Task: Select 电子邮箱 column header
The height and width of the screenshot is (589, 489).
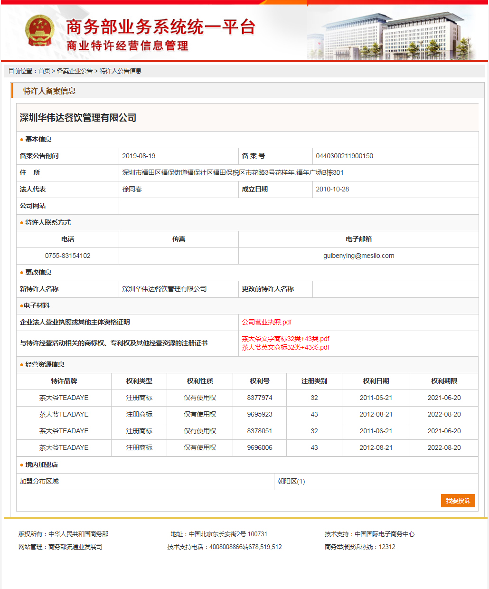Action: (x=359, y=239)
